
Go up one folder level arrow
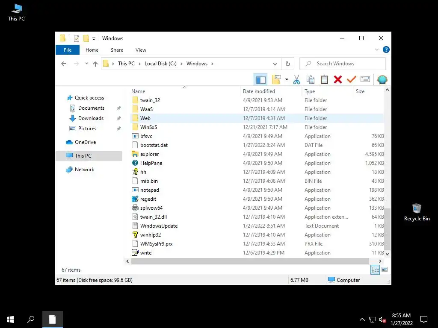point(95,64)
